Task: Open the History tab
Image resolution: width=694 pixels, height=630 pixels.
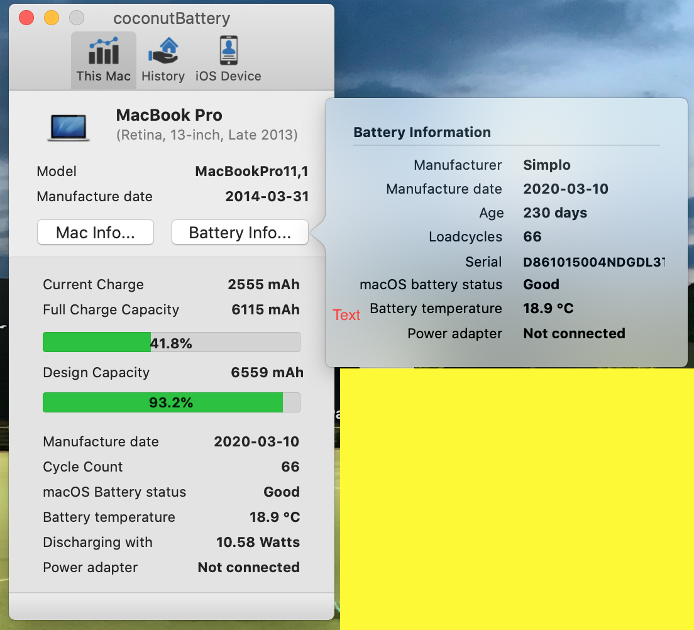Action: click(x=163, y=60)
